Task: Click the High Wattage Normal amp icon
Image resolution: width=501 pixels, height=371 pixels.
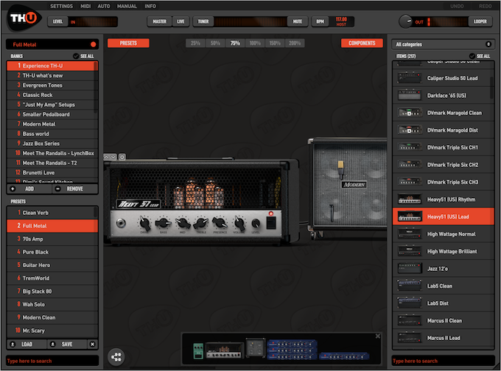Action: [410, 233]
